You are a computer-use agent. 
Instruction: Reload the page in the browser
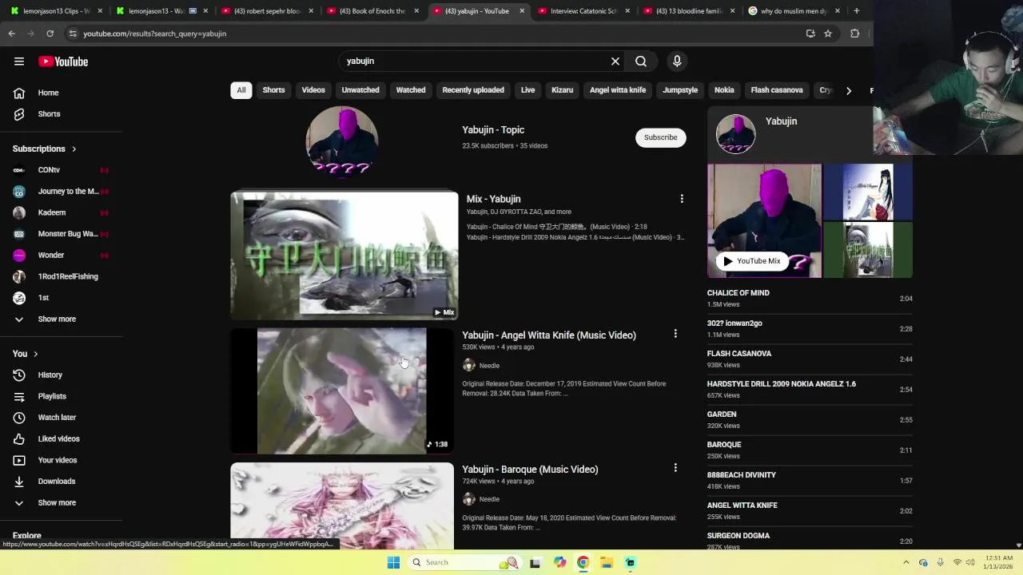coord(50,34)
